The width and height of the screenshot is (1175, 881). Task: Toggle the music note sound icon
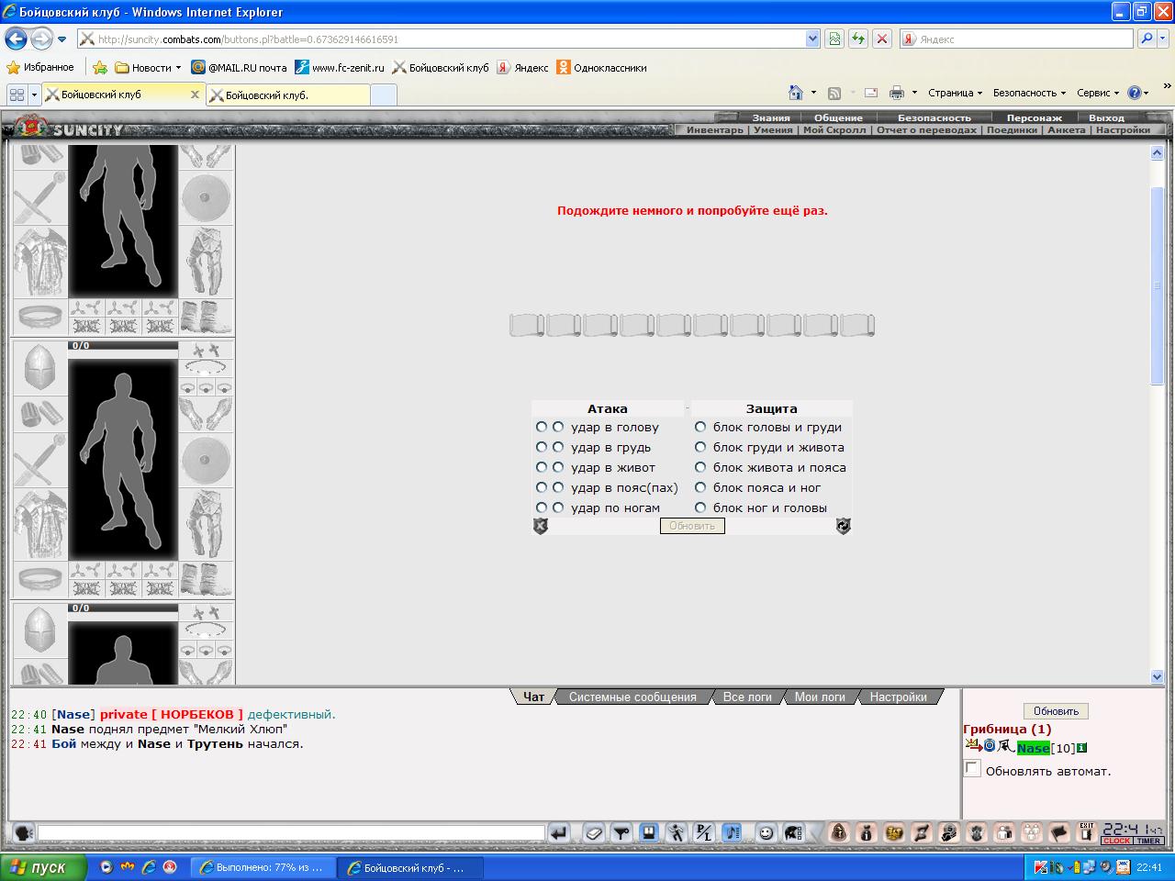732,833
